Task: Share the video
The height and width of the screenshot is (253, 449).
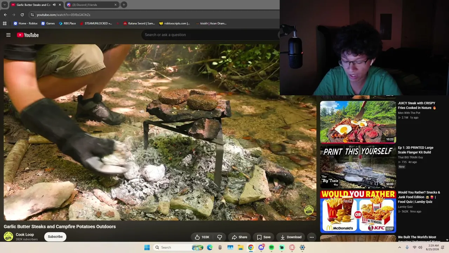Action: 240,237
